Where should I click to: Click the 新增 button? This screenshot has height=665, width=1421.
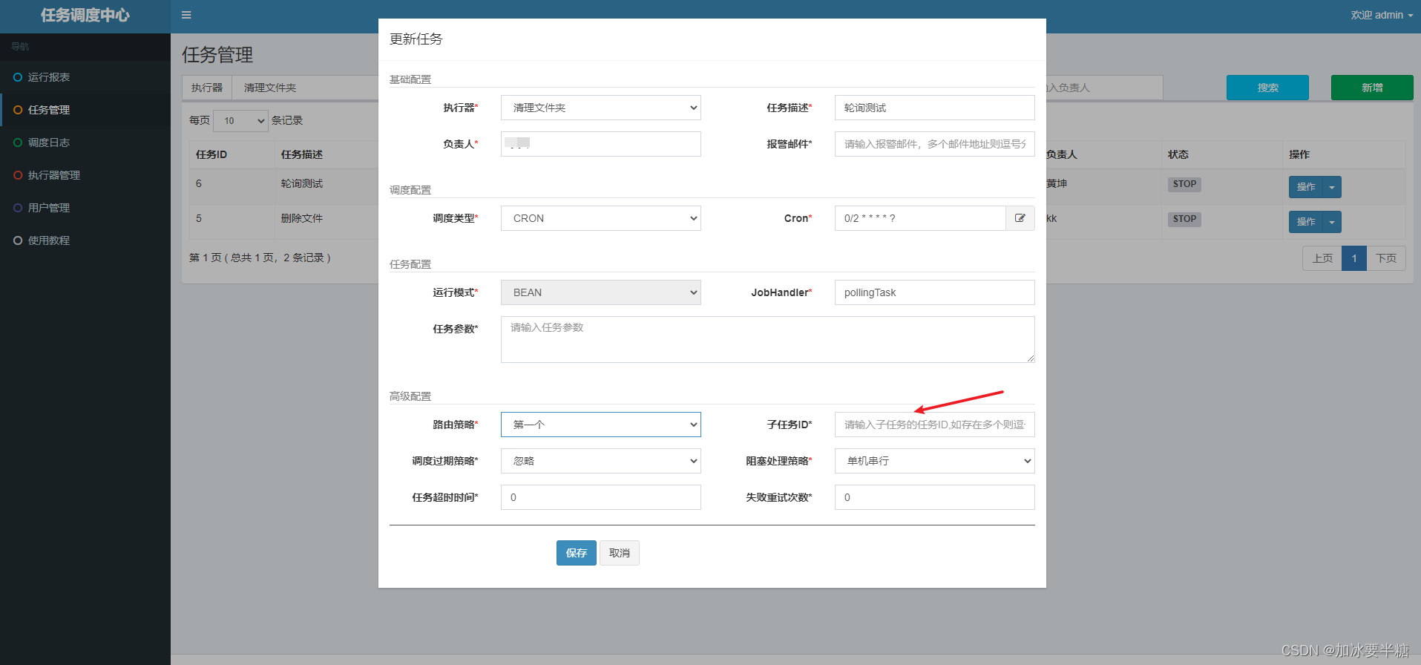coord(1372,88)
